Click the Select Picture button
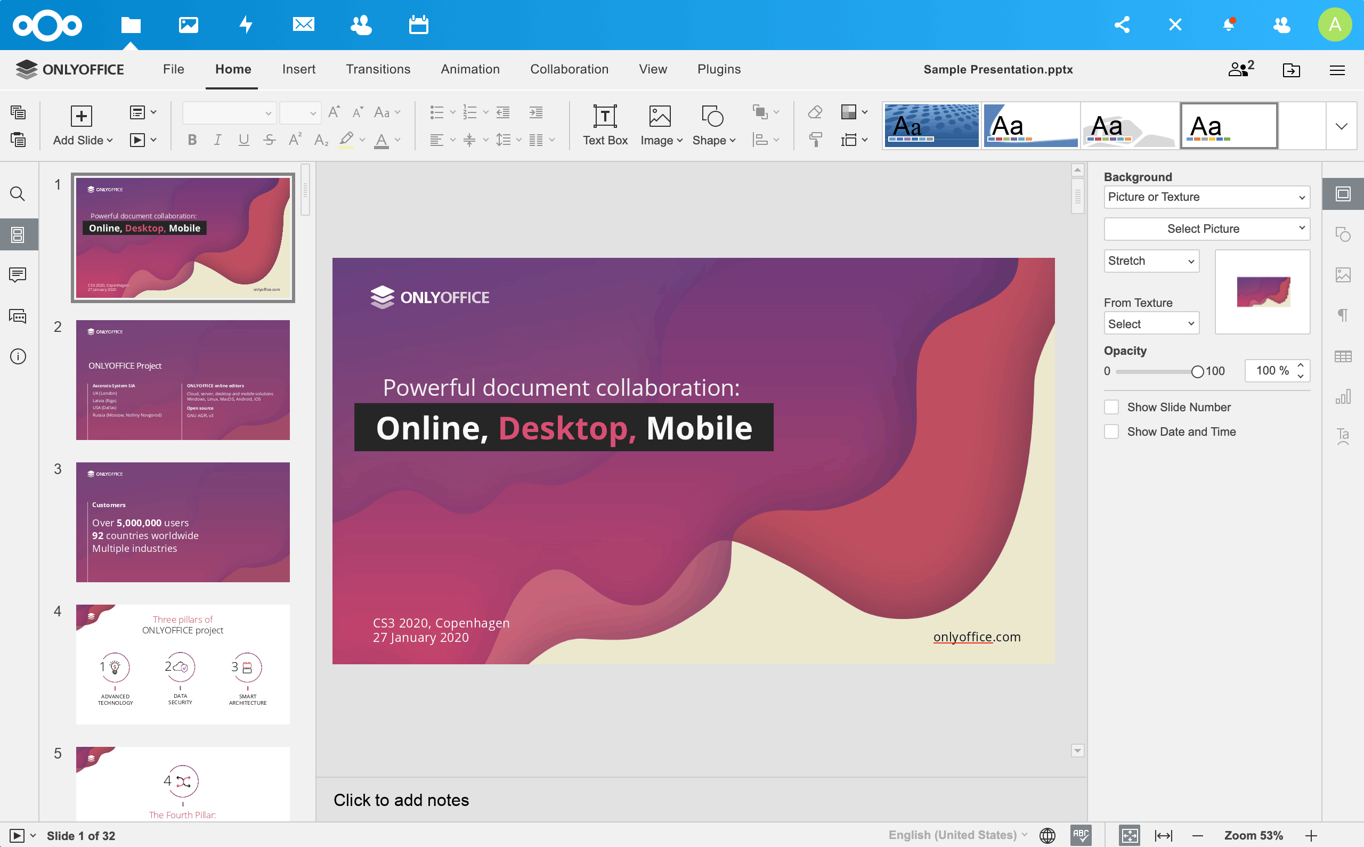1364x847 pixels. click(1207, 229)
